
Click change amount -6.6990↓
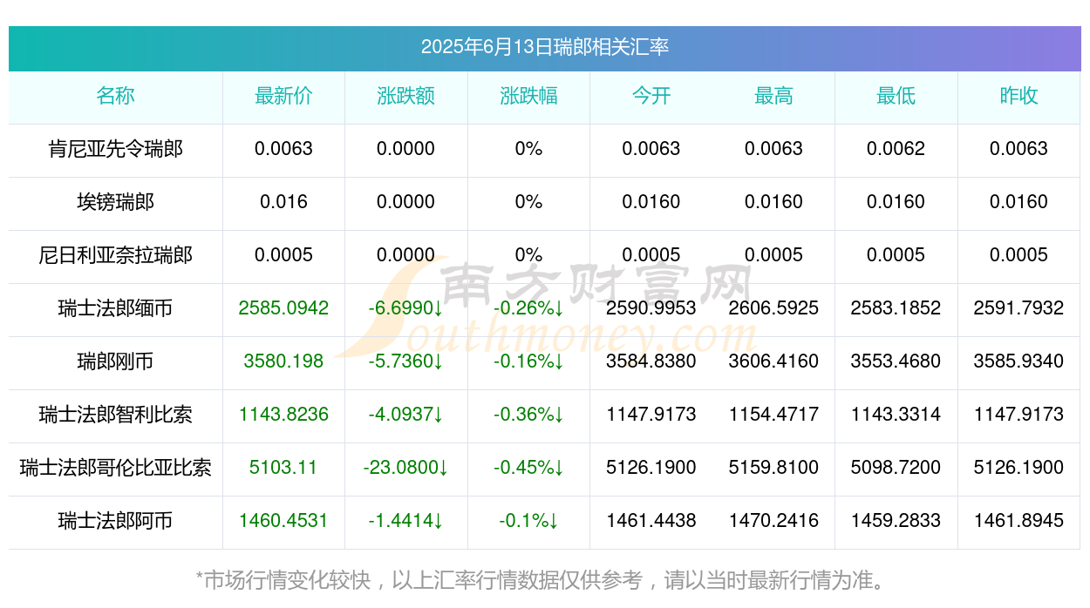coord(406,308)
